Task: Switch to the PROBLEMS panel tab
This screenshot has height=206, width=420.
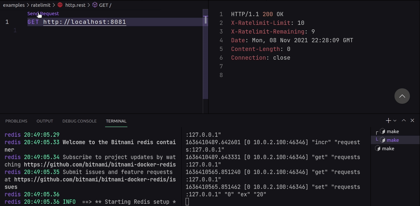Action: coord(16,121)
